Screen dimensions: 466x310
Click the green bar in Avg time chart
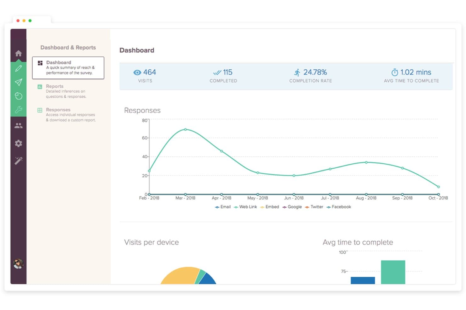coord(393,272)
